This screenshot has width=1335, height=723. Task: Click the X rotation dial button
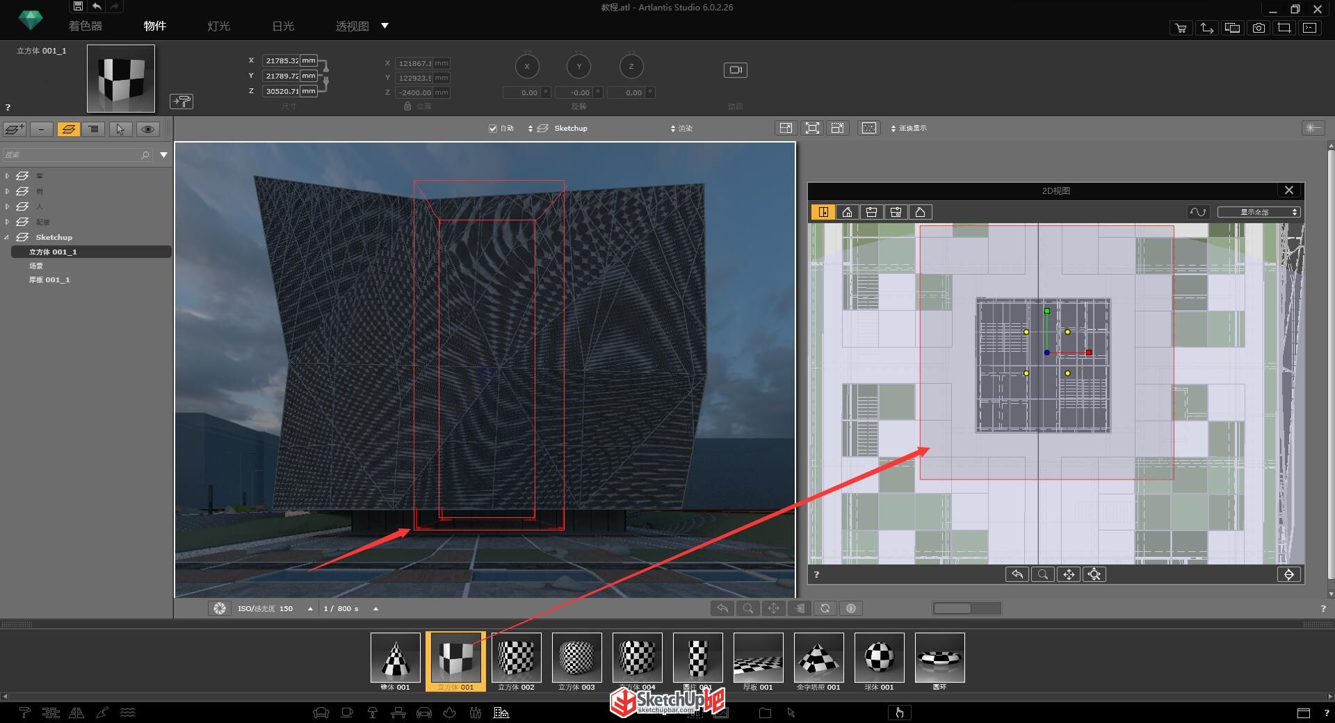click(x=527, y=67)
